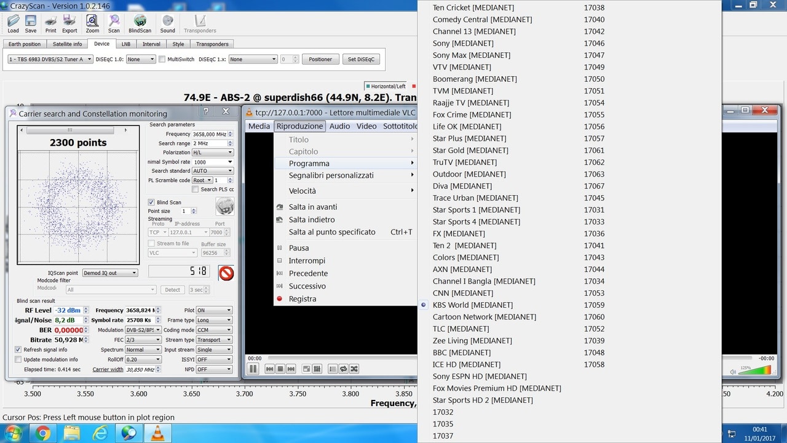Select CNN [MEDIANET] program entry
Image resolution: width=787 pixels, height=443 pixels.
pyautogui.click(x=462, y=293)
